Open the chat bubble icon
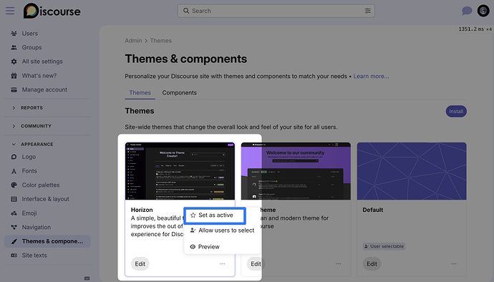The height and width of the screenshot is (282, 494). coord(467,11)
